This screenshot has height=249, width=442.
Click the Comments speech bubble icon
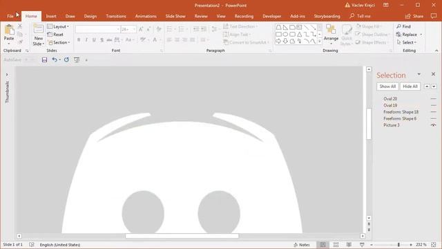tap(434, 16)
